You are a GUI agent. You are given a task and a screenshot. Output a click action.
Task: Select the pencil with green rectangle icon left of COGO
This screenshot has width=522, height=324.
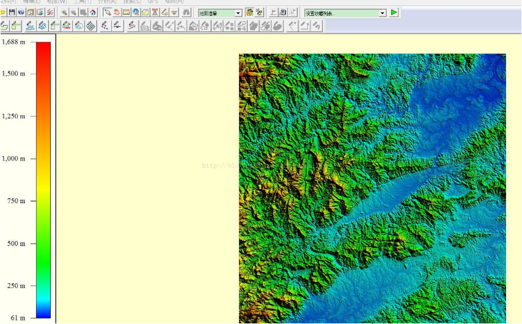pyautogui.click(x=54, y=26)
